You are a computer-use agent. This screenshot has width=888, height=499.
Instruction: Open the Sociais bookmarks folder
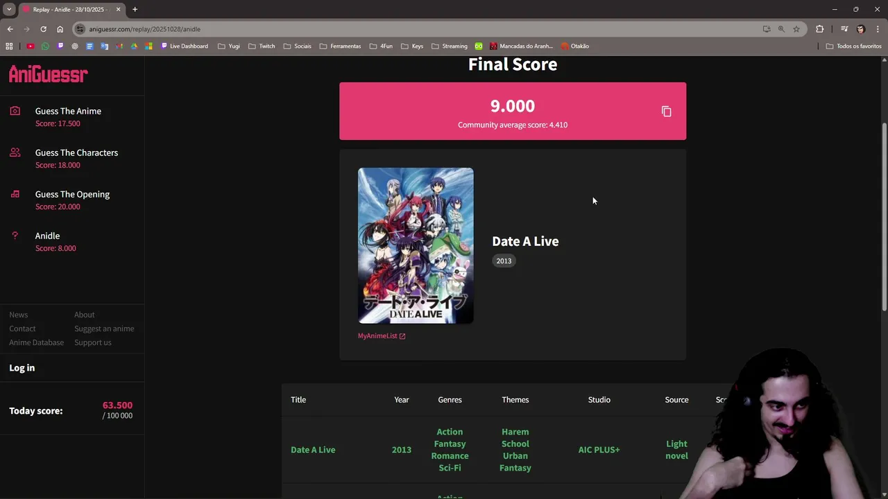pyautogui.click(x=297, y=46)
